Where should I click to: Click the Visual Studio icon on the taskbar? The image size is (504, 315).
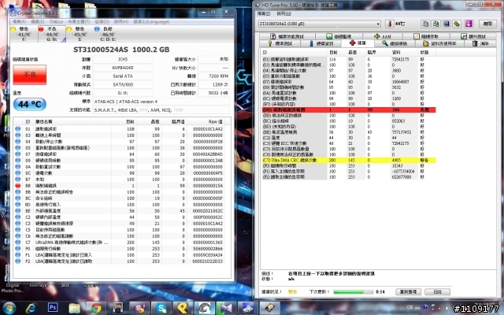[226, 308]
